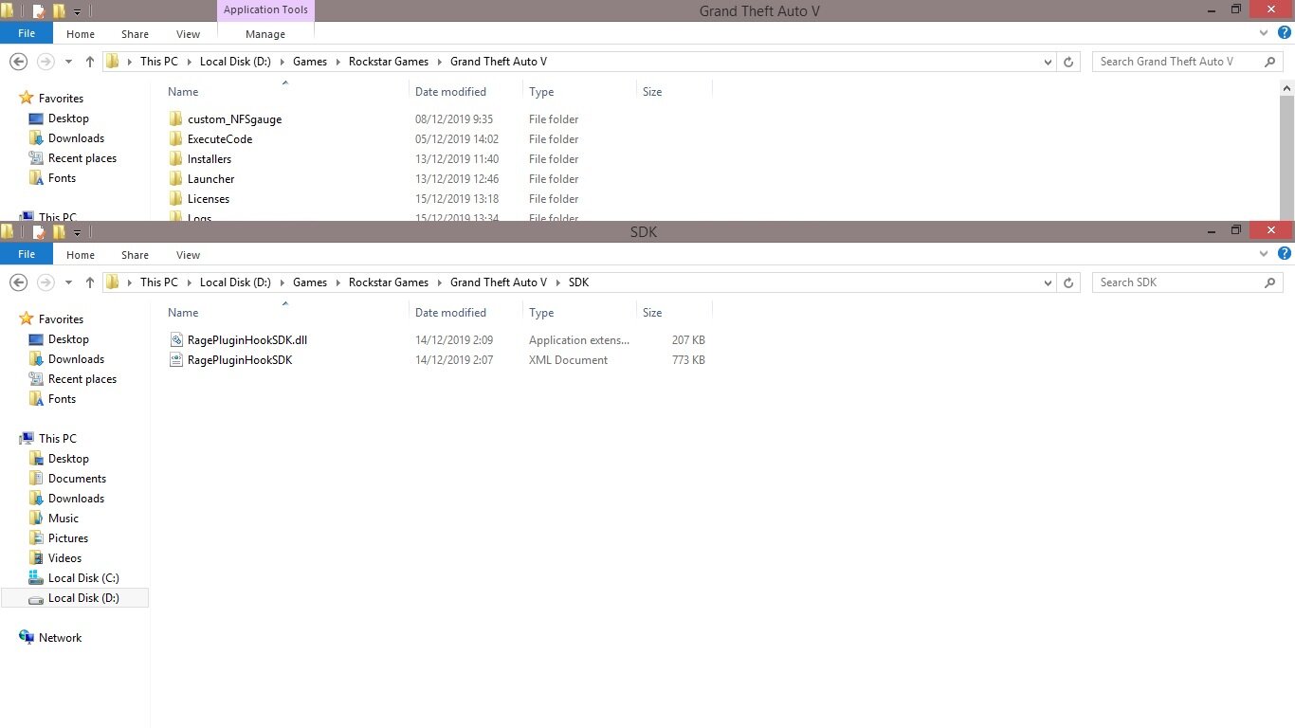Open File menu in Grand Theft Auto V window
1295x728 pixels.
(x=27, y=34)
